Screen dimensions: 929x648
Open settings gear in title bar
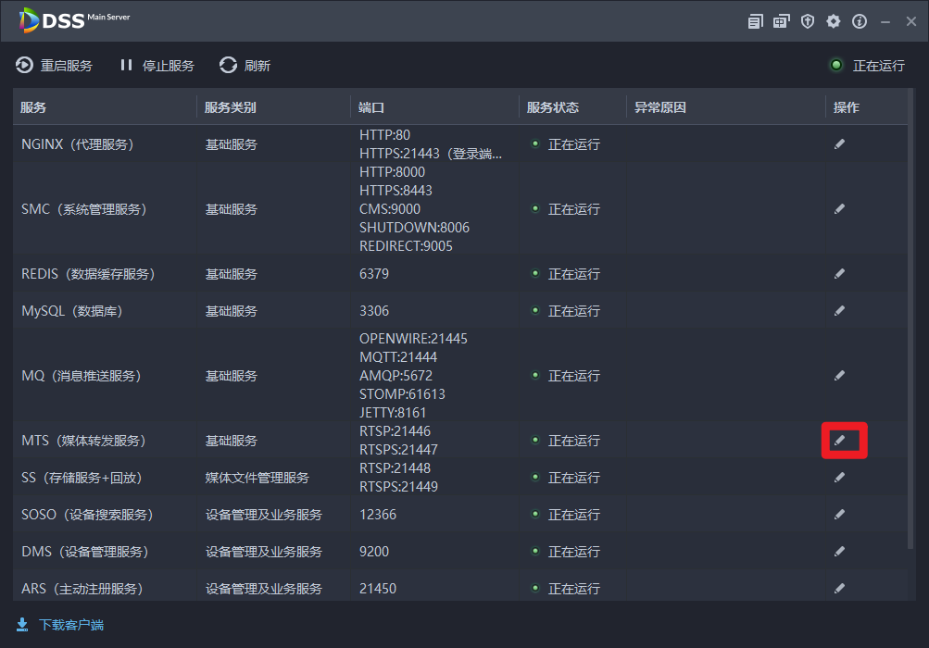(x=834, y=21)
